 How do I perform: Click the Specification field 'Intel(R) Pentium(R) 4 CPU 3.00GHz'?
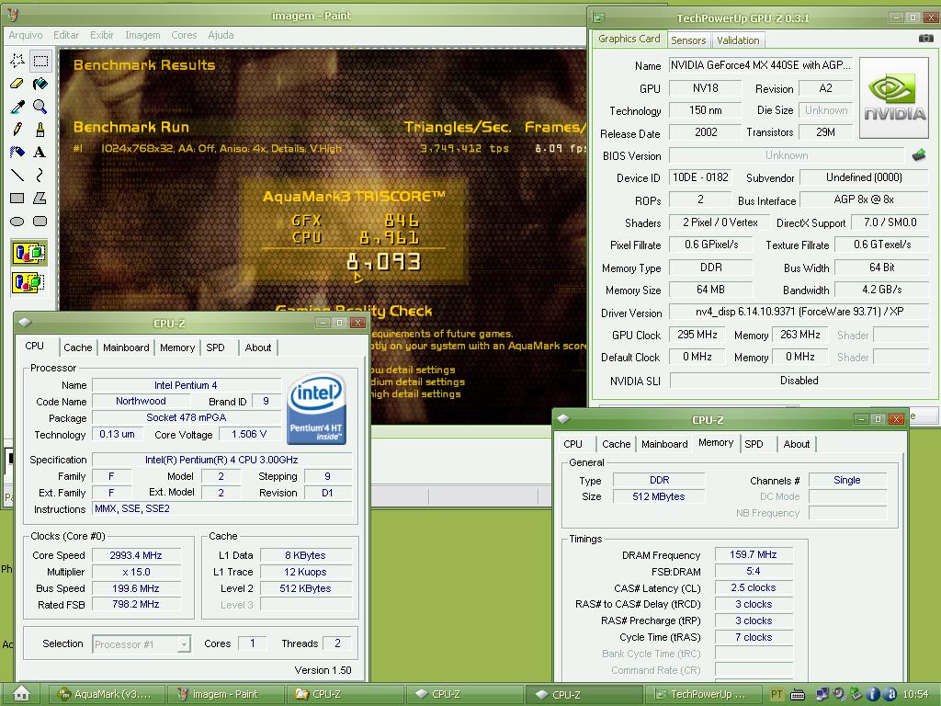click(221, 460)
